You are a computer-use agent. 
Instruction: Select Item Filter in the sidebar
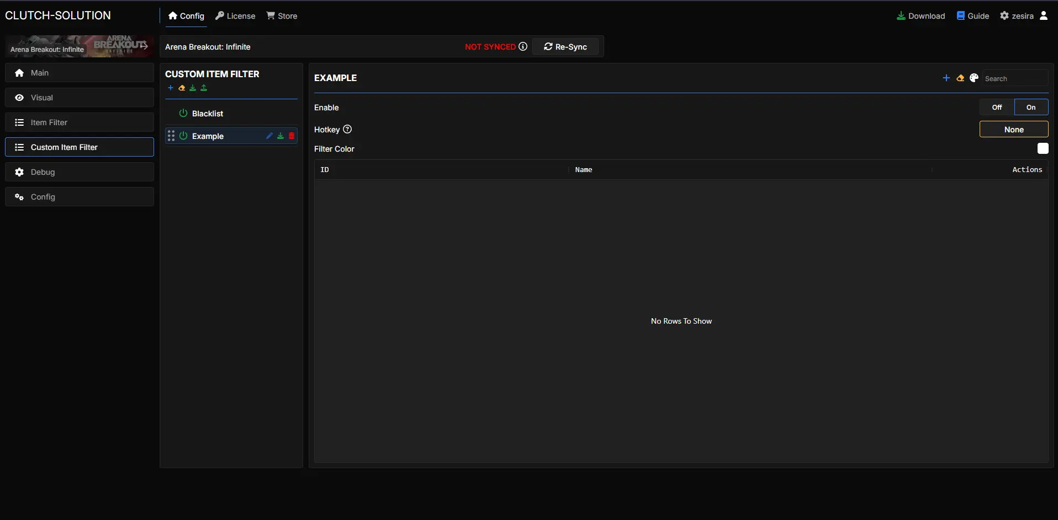pyautogui.click(x=80, y=122)
